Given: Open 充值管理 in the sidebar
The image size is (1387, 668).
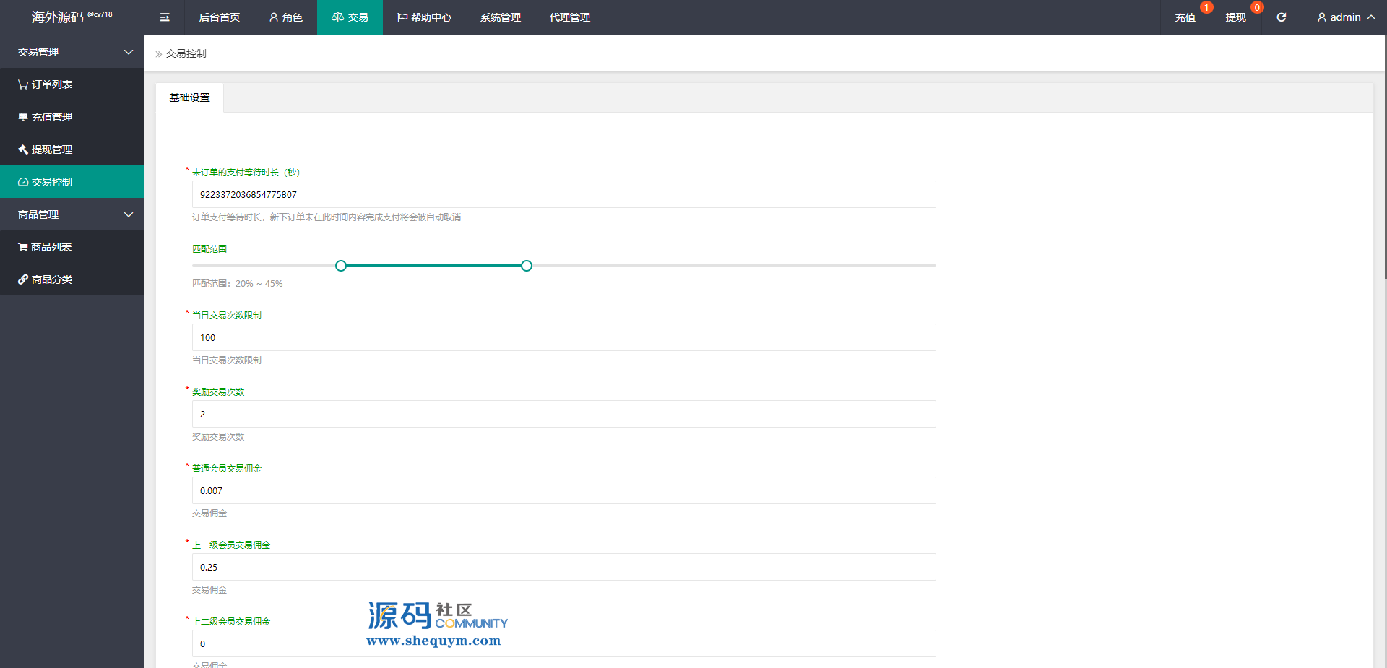Looking at the screenshot, I should pyautogui.click(x=72, y=117).
